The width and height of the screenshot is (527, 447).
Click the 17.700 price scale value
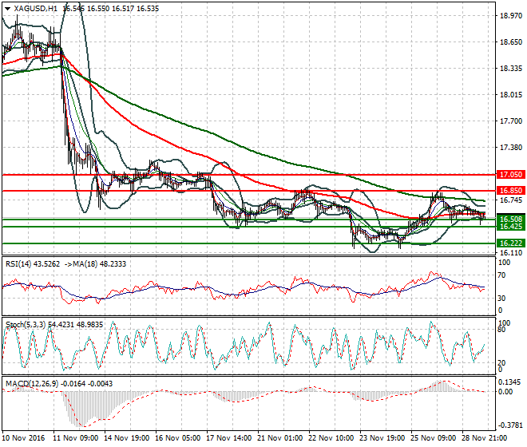[x=511, y=121]
